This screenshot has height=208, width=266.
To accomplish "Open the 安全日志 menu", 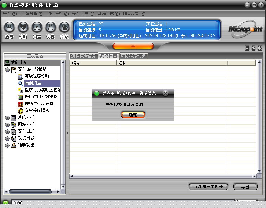I will (83, 14).
